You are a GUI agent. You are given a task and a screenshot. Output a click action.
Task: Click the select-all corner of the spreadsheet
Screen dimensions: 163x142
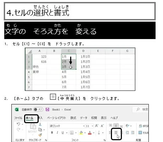[29, 51]
